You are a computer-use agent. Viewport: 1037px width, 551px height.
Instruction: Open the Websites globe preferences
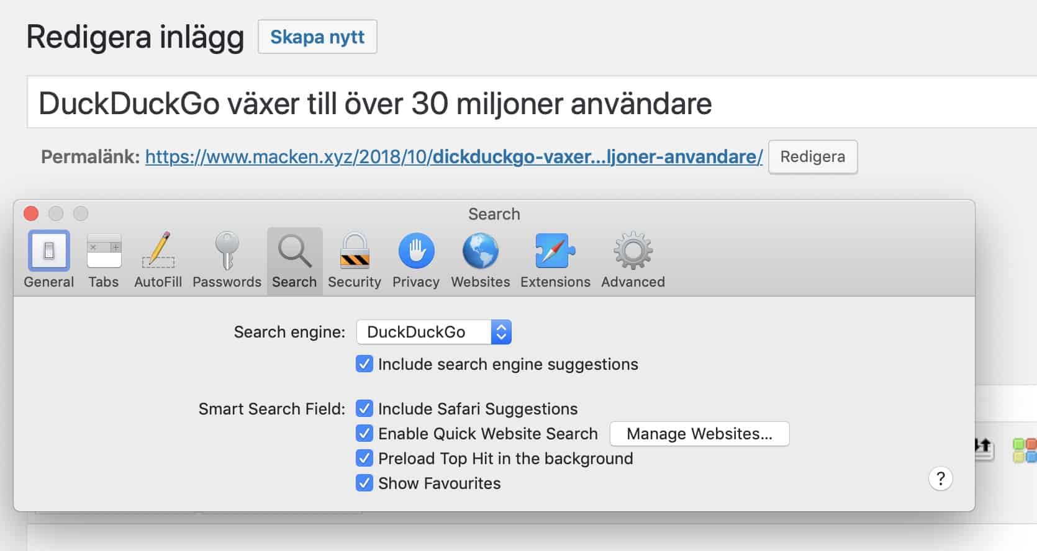point(480,259)
